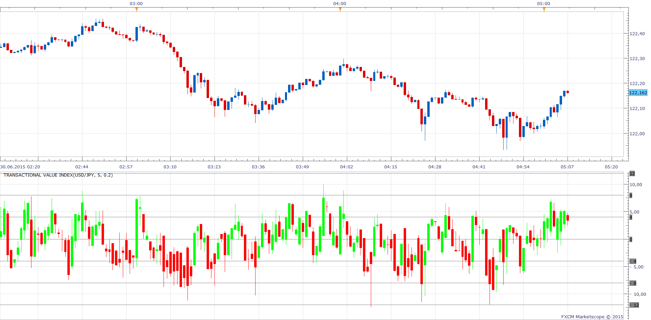Click the 122,00 price axis label

pos(637,134)
